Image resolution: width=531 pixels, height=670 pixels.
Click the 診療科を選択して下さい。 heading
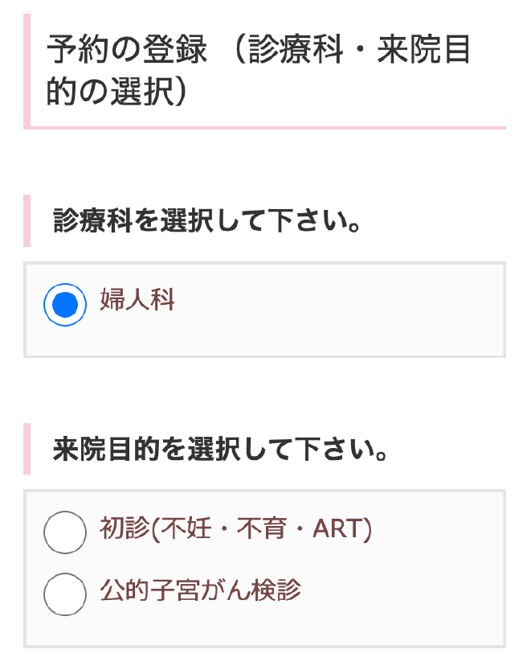click(x=206, y=220)
